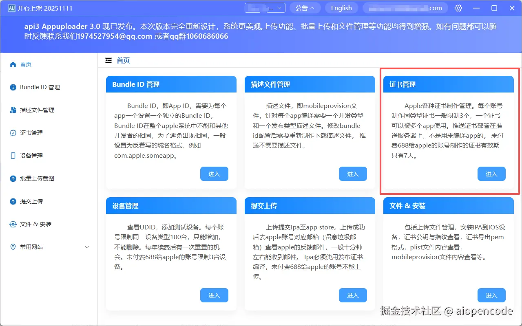The width and height of the screenshot is (522, 326).
Task: Click the account email address in the title bar
Action: [x=405, y=8]
